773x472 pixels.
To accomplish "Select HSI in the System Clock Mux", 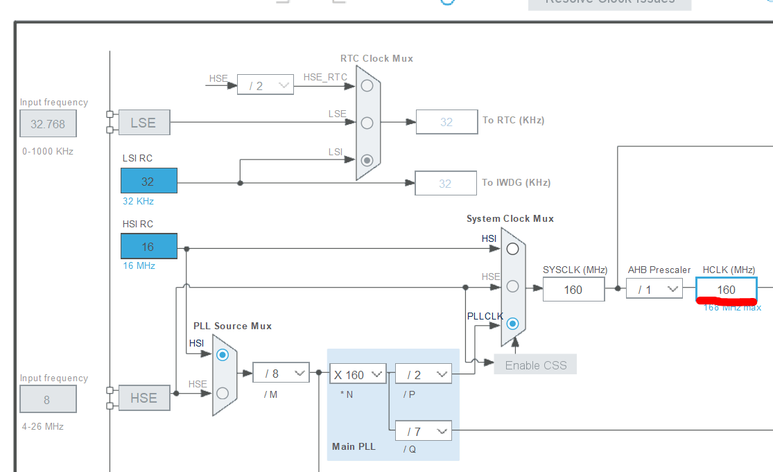I will (x=512, y=248).
